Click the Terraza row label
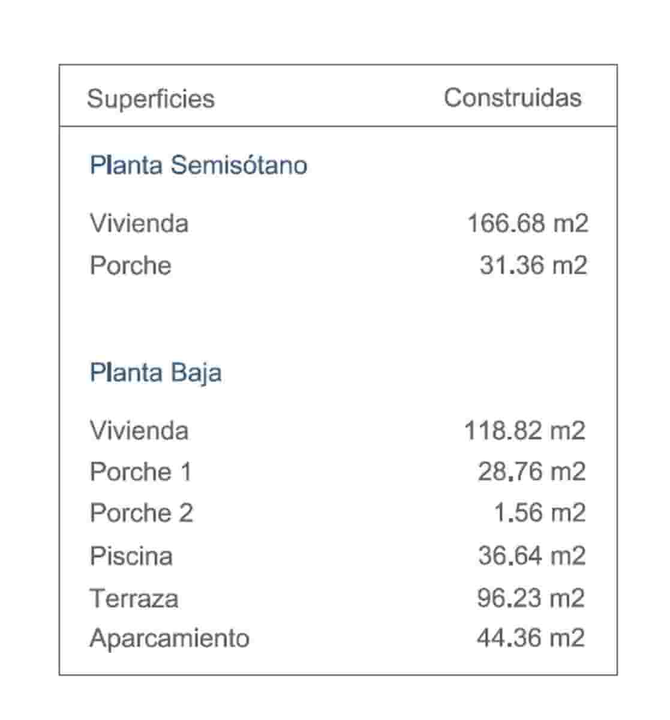670x720 pixels. click(x=134, y=598)
